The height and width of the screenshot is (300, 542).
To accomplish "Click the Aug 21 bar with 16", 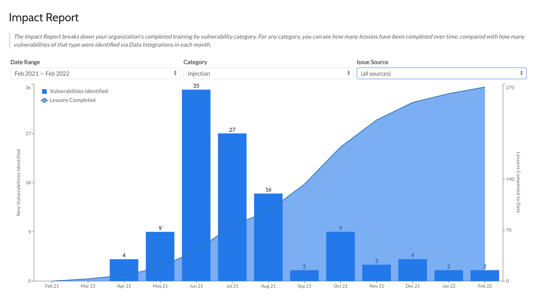I will pyautogui.click(x=268, y=237).
